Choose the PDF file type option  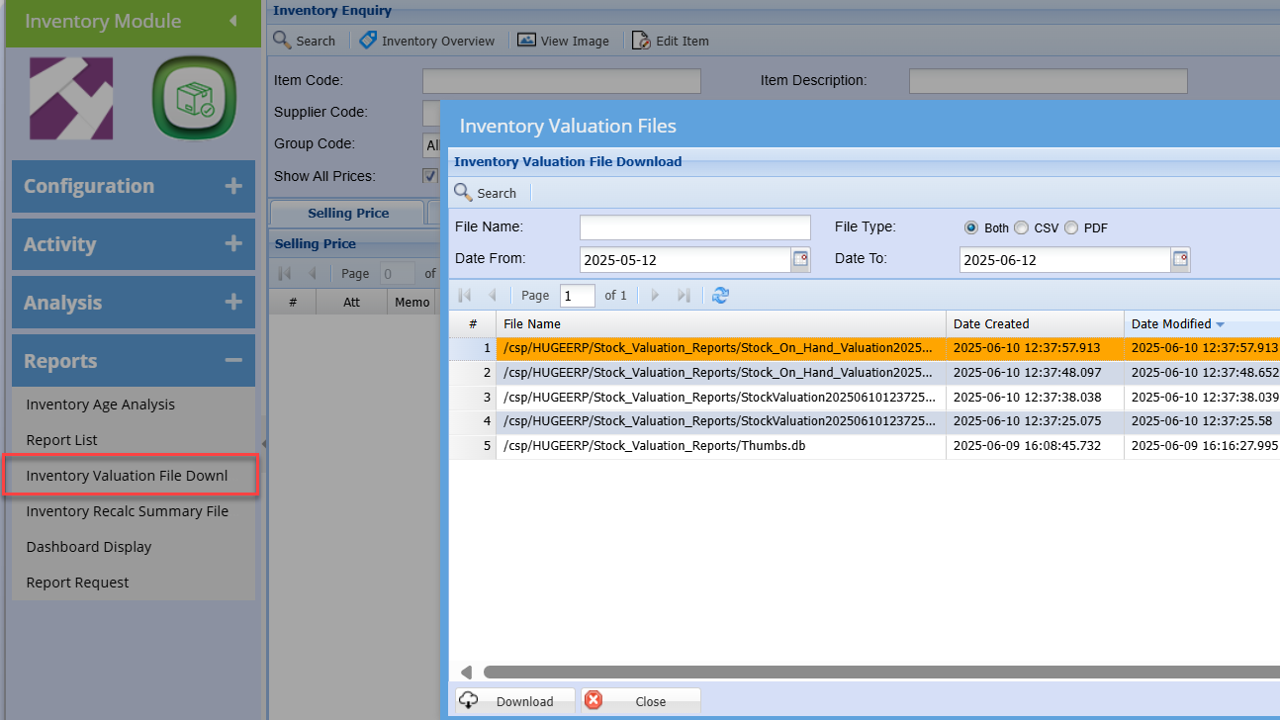pyautogui.click(x=1071, y=227)
